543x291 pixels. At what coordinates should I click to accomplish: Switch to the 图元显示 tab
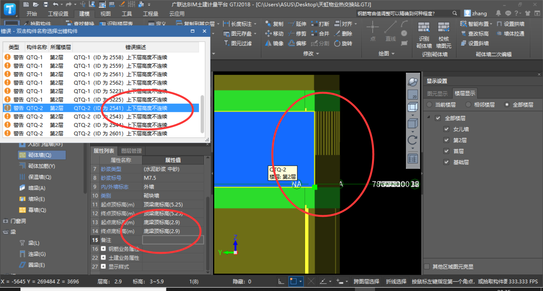pos(437,93)
